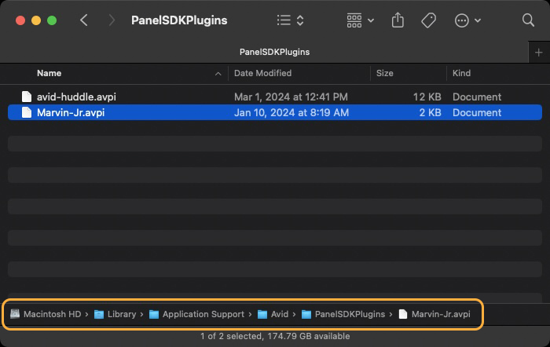Sort by the Size column header
Screen dimensions: 550x347
coord(384,73)
